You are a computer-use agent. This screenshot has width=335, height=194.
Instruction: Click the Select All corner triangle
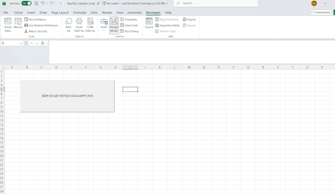point(2,67)
